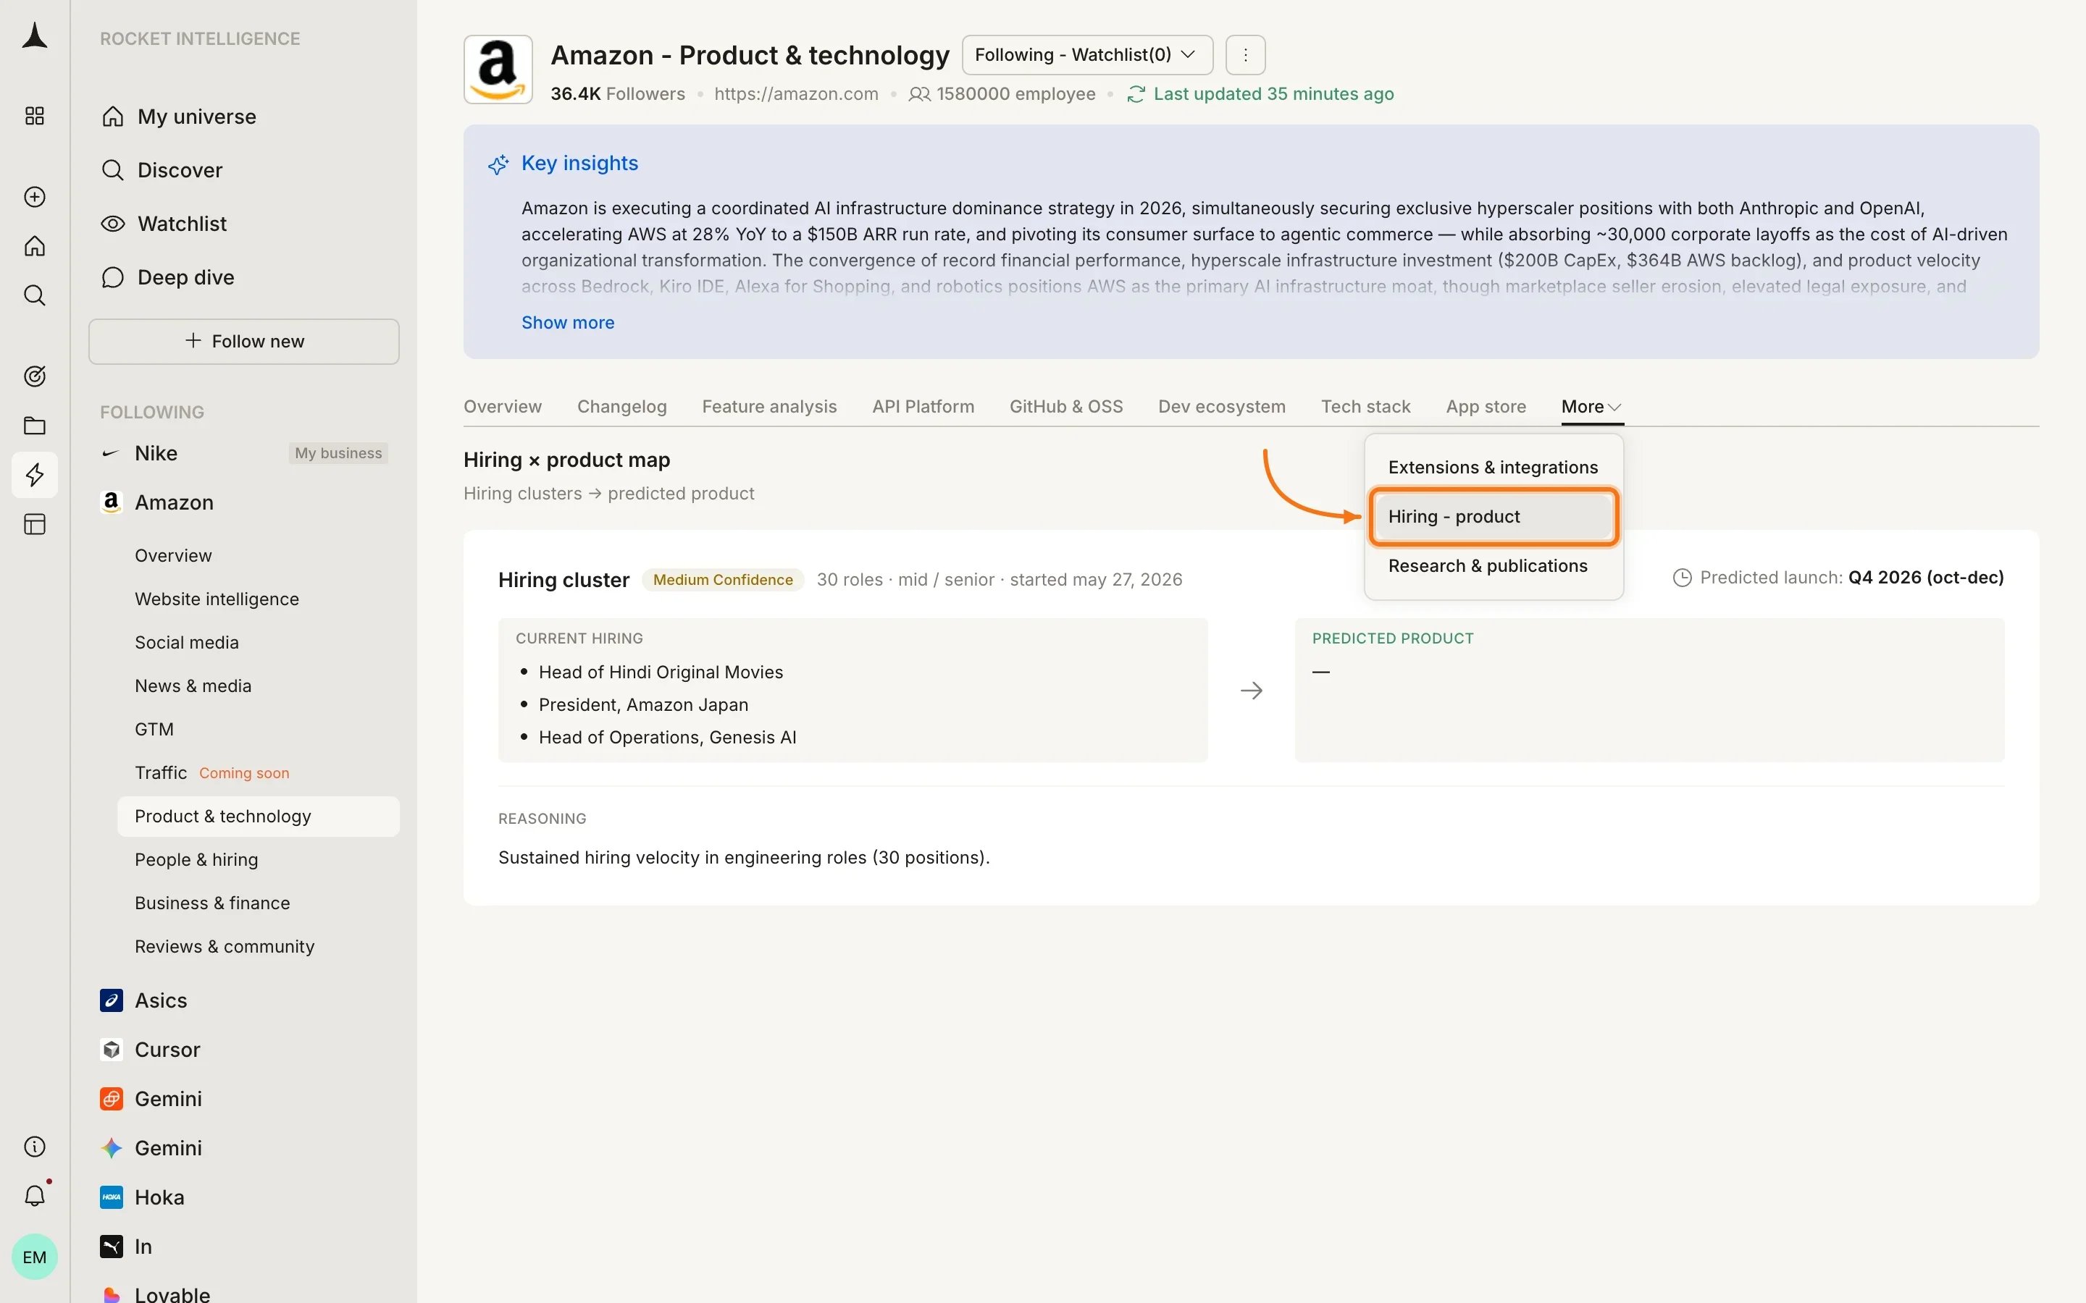The height and width of the screenshot is (1303, 2086).
Task: Click the role President, Amazon Japan
Action: click(x=643, y=705)
